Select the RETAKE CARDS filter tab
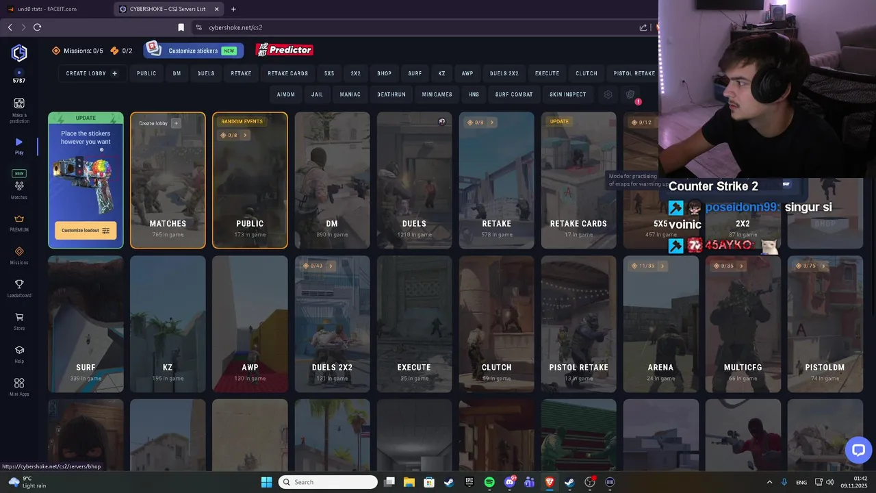The image size is (876, 493). [x=287, y=73]
